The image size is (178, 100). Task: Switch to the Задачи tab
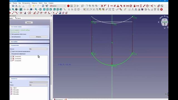tap(18, 18)
